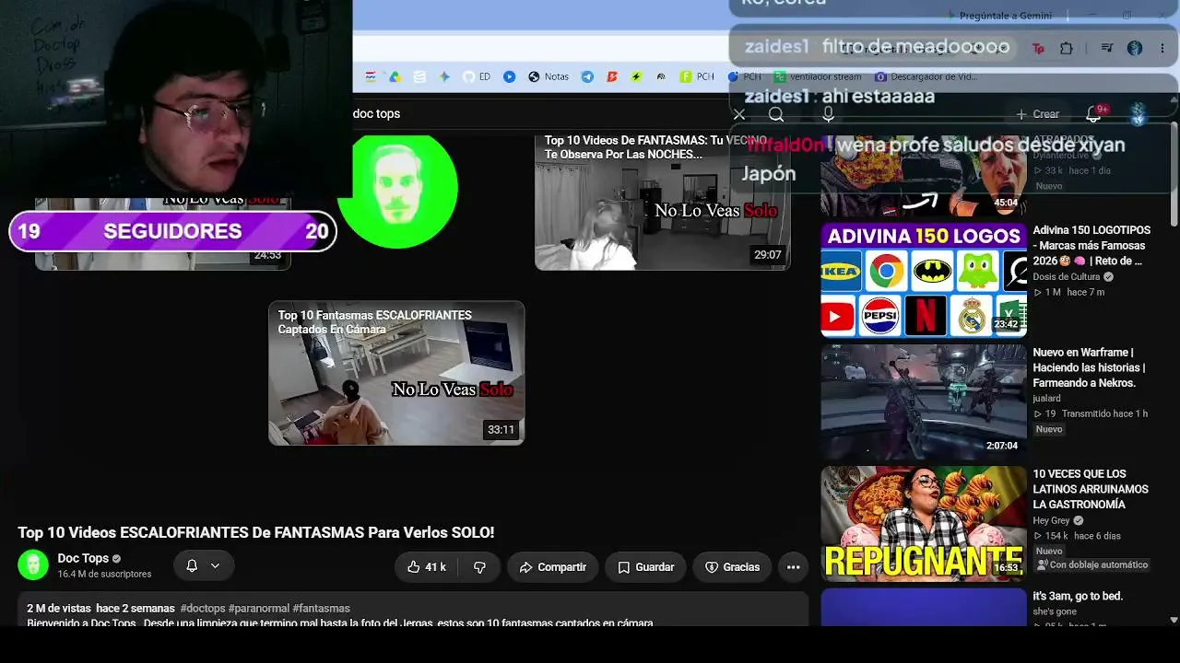Open the Warframe stream thumbnail
1180x663 pixels.
point(924,401)
